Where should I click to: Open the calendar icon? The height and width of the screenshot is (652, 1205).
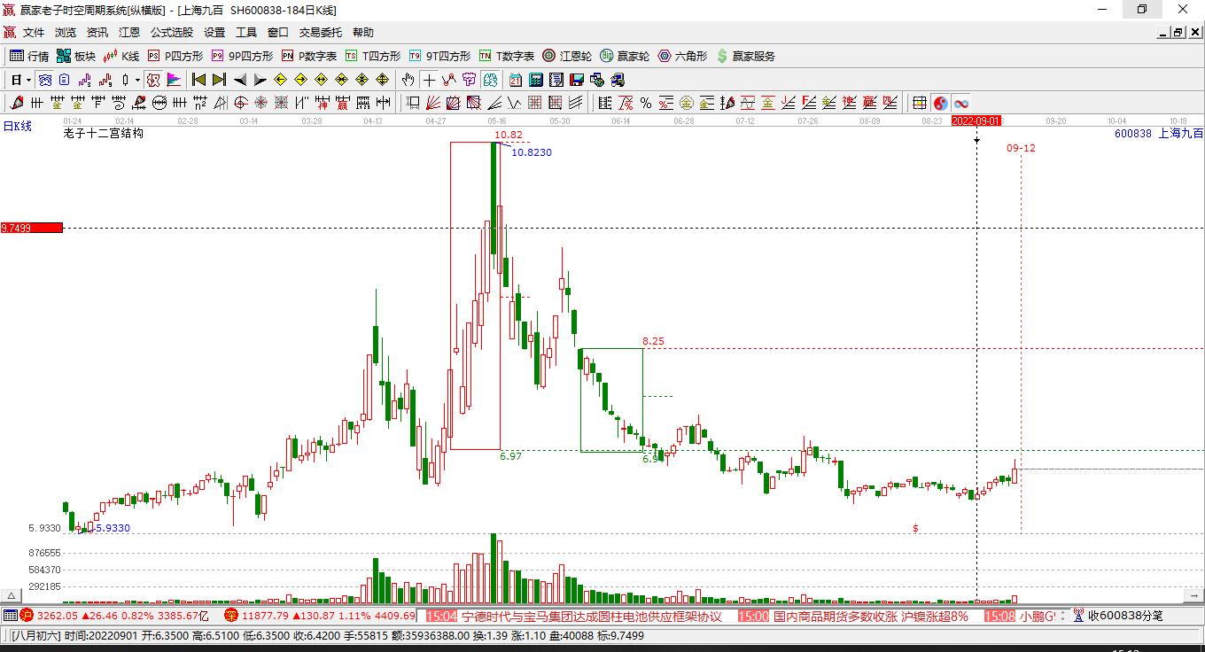pyautogui.click(x=516, y=80)
